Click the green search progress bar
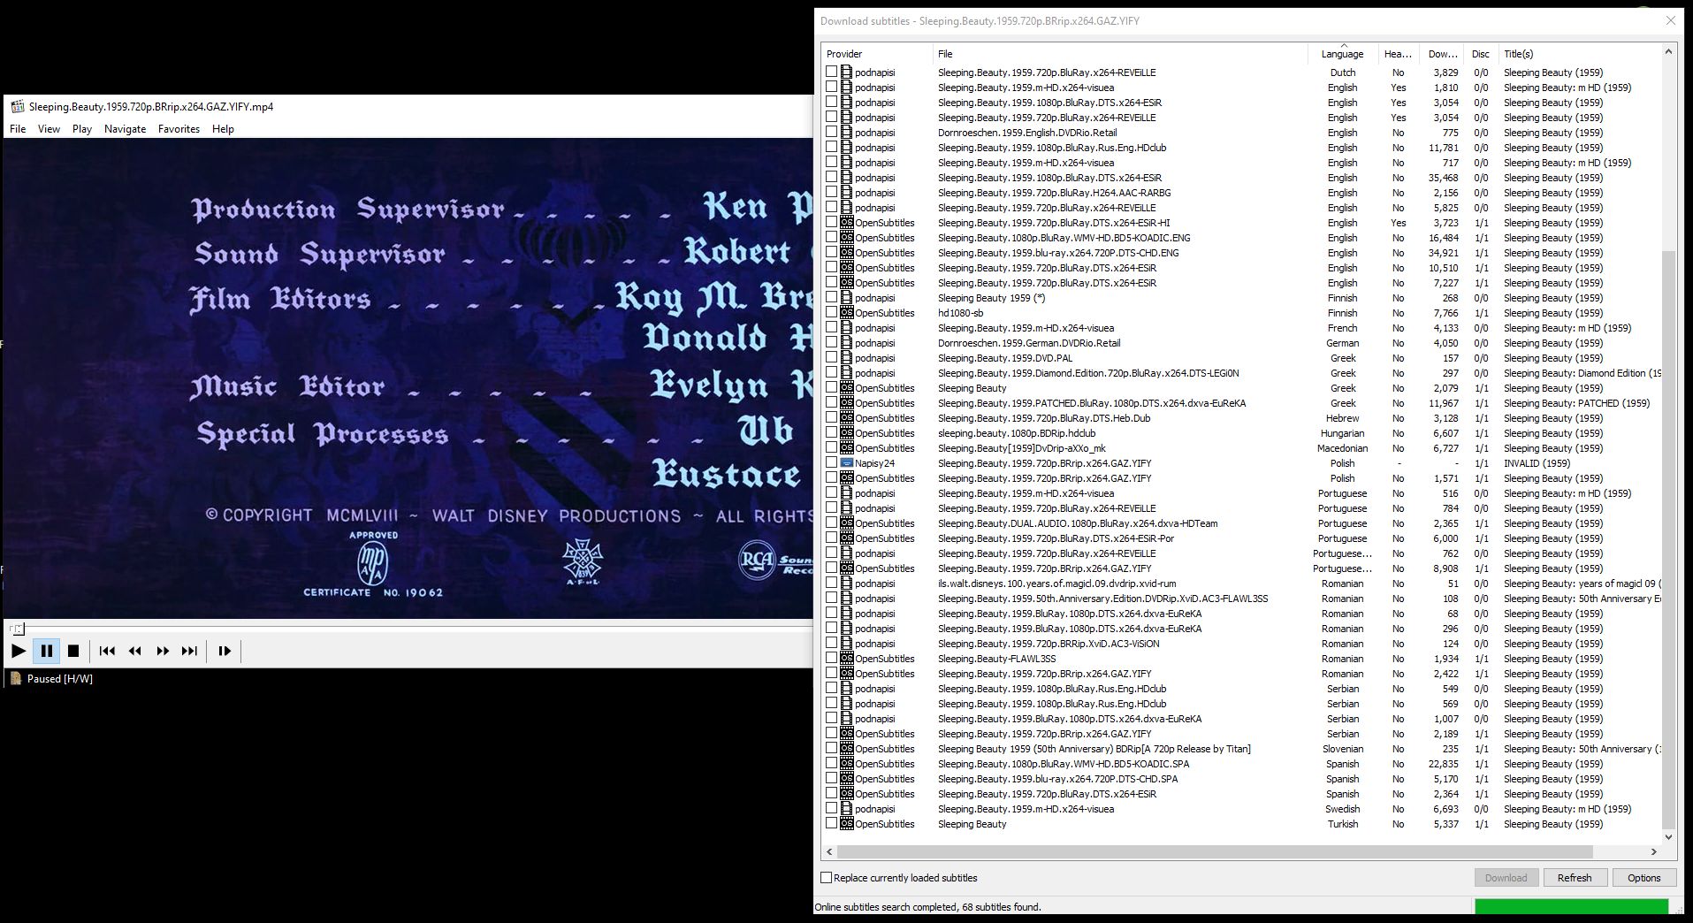Image resolution: width=1693 pixels, height=923 pixels. click(1571, 907)
